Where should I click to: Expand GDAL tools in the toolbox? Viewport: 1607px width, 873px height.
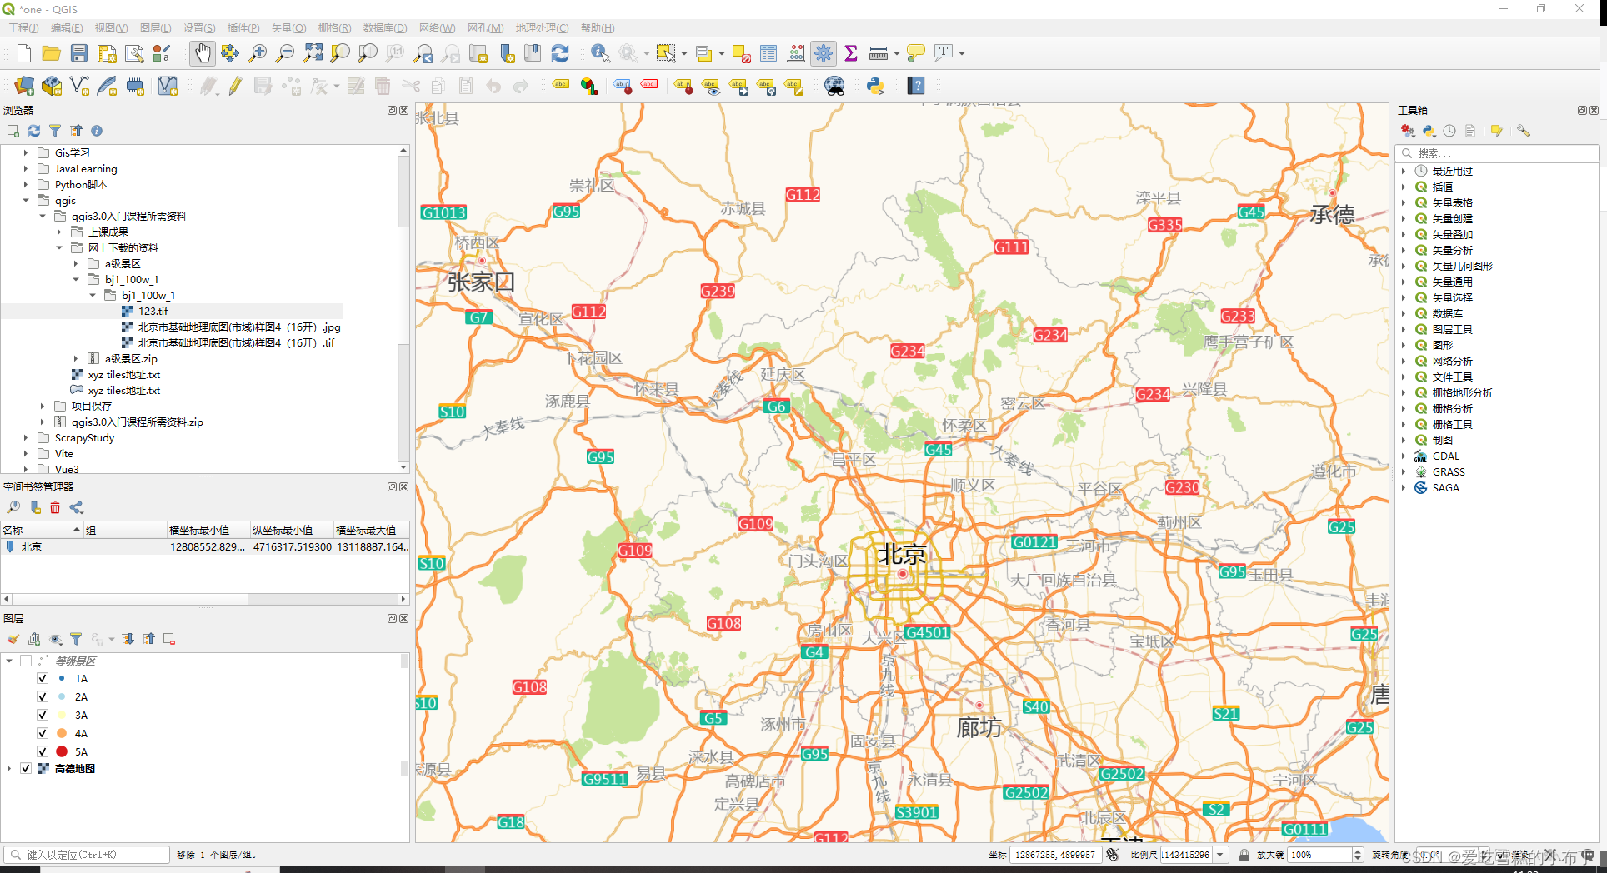tap(1404, 456)
